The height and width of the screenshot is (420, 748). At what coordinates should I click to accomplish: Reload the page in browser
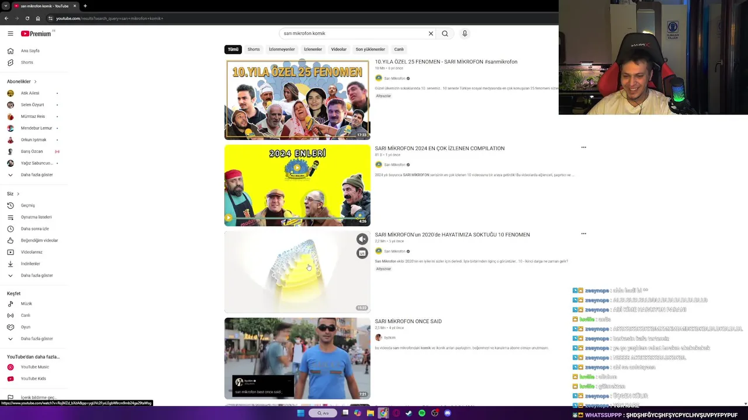click(27, 18)
